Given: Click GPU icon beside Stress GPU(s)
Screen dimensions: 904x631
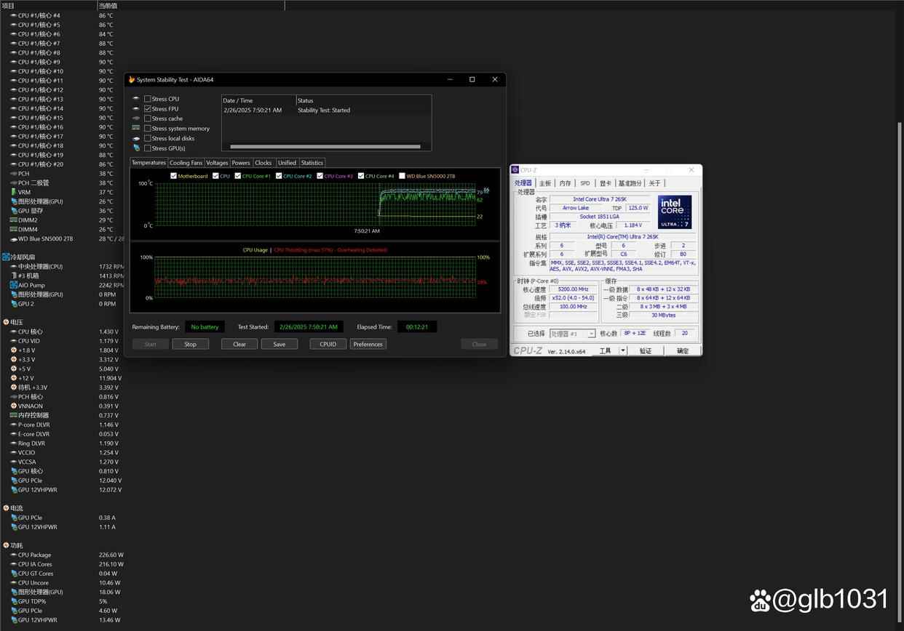Looking at the screenshot, I should 137,148.
